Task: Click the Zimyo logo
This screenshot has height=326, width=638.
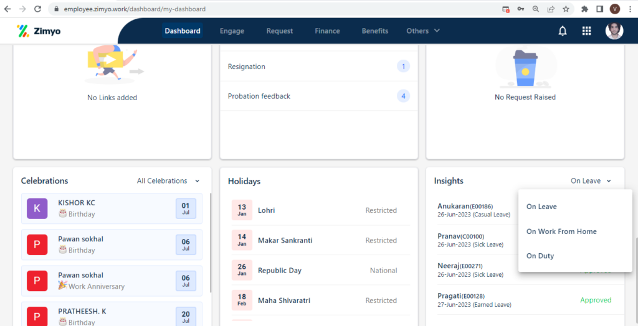Action: click(x=38, y=31)
